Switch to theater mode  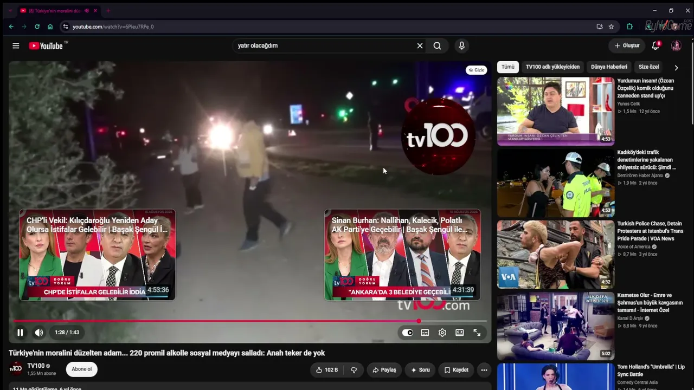(460, 333)
